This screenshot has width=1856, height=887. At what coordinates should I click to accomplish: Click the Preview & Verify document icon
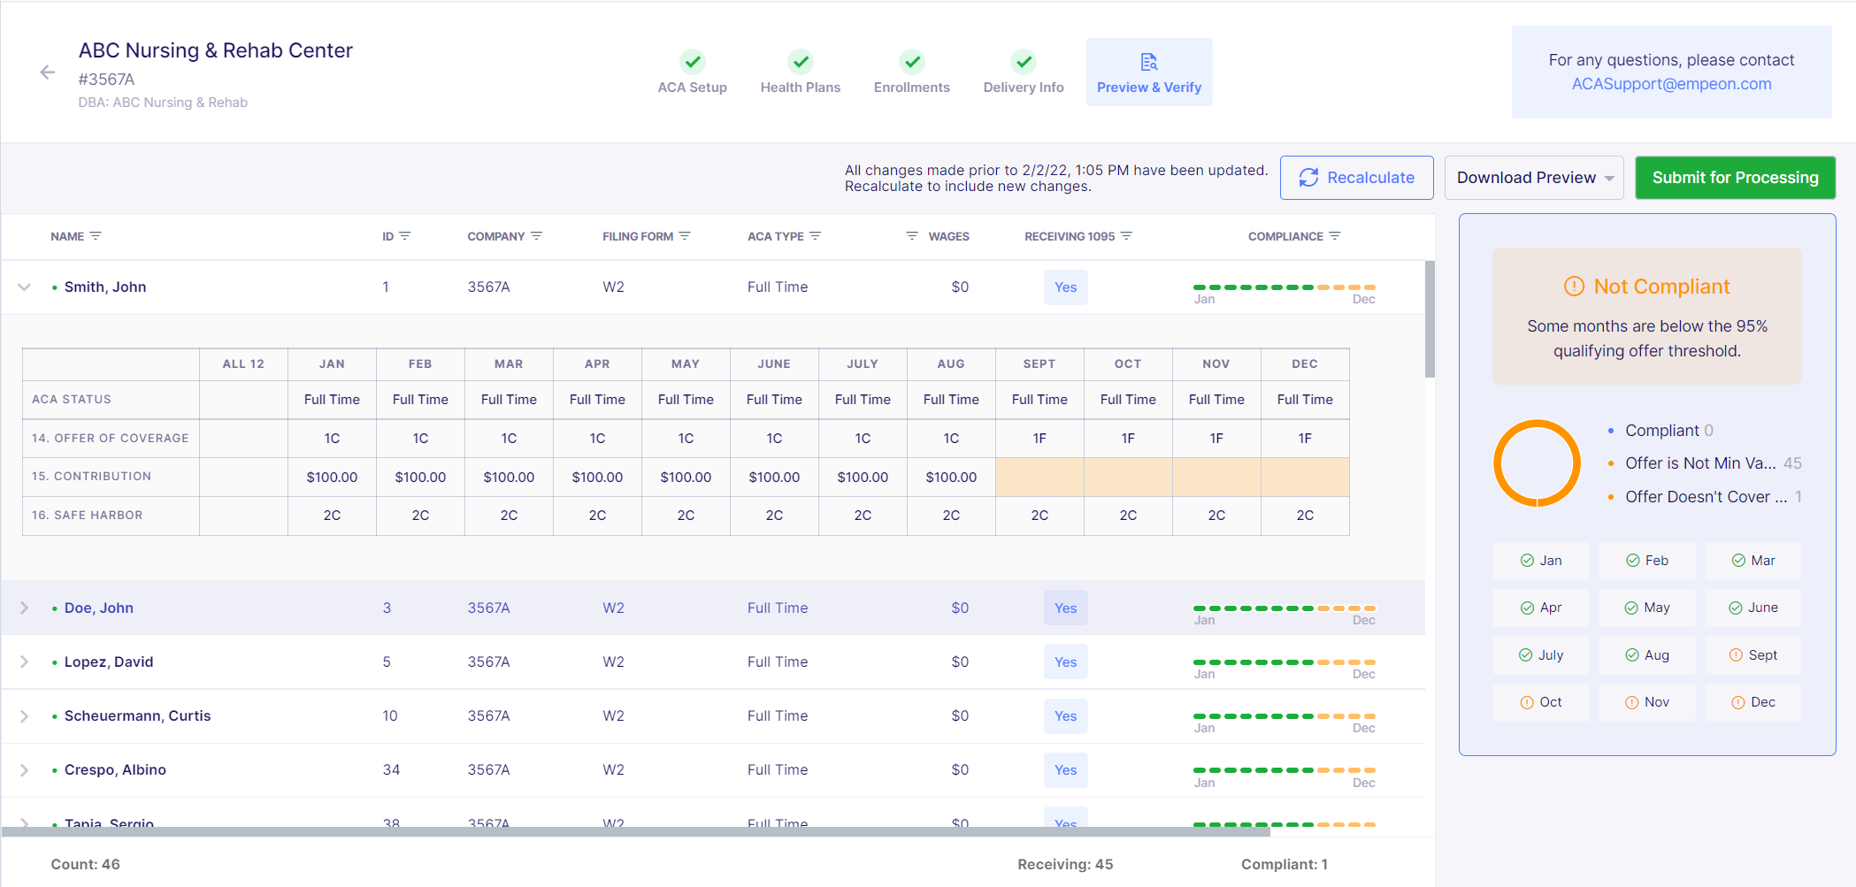1149,62
